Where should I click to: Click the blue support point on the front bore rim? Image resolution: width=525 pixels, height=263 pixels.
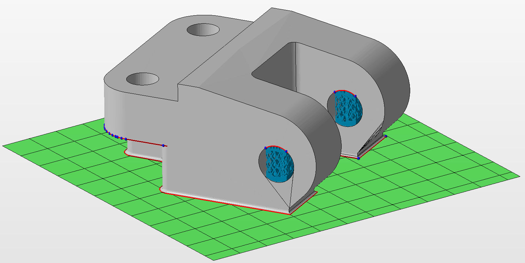point(285,152)
